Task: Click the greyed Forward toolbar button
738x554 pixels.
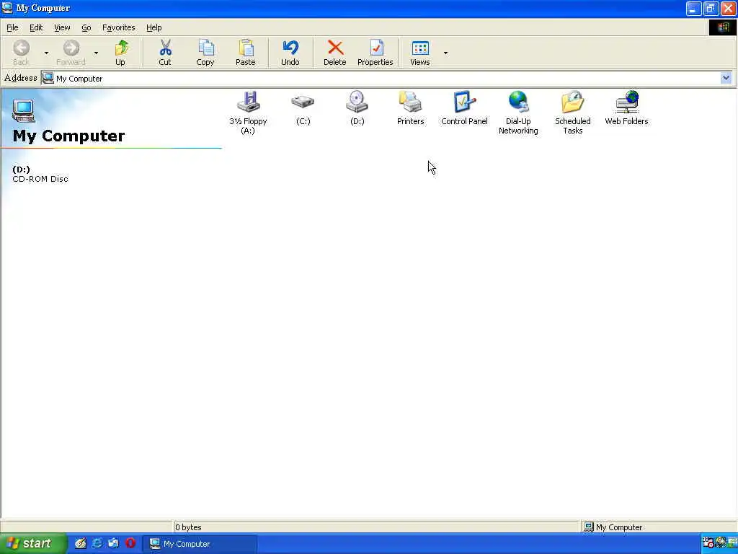Action: click(71, 53)
